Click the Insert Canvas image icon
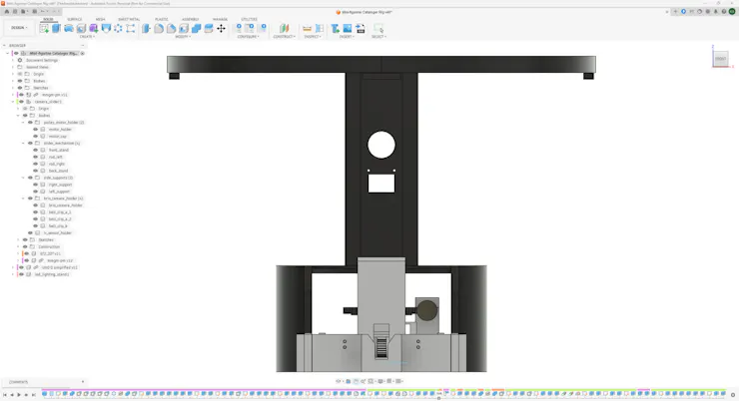Screen dimensions: 739x401 [348, 29]
